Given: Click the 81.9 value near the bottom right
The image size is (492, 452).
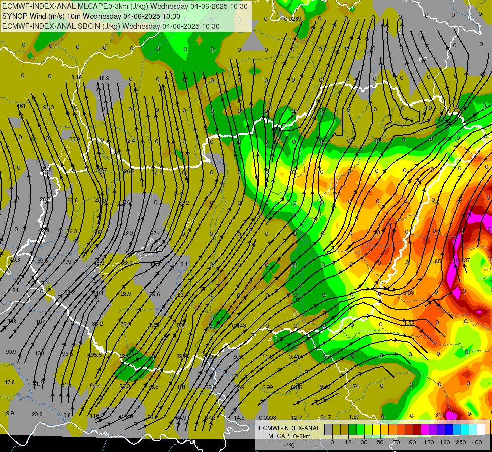Looking at the screenshot, I should click(x=441, y=415).
